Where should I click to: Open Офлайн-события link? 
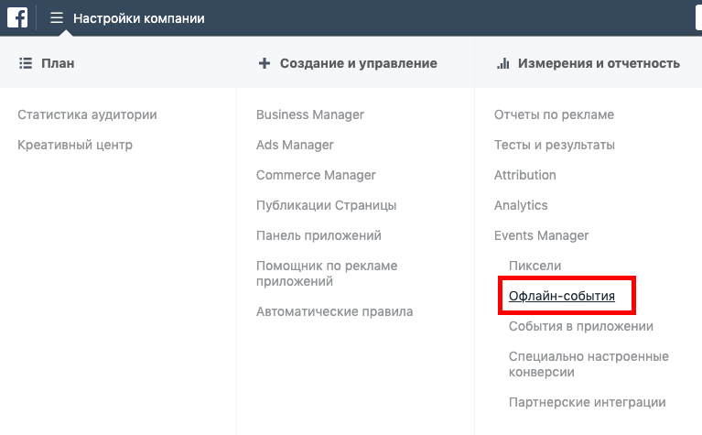point(561,296)
